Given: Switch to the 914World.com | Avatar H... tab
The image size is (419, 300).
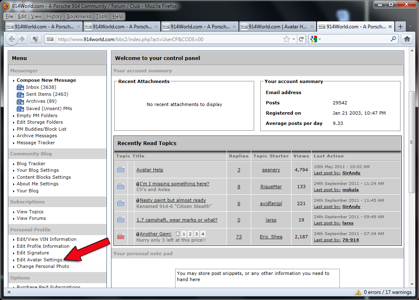Looking at the screenshot, I should (x=277, y=27).
